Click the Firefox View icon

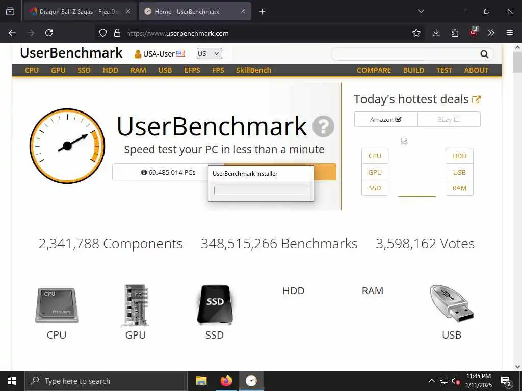10,11
